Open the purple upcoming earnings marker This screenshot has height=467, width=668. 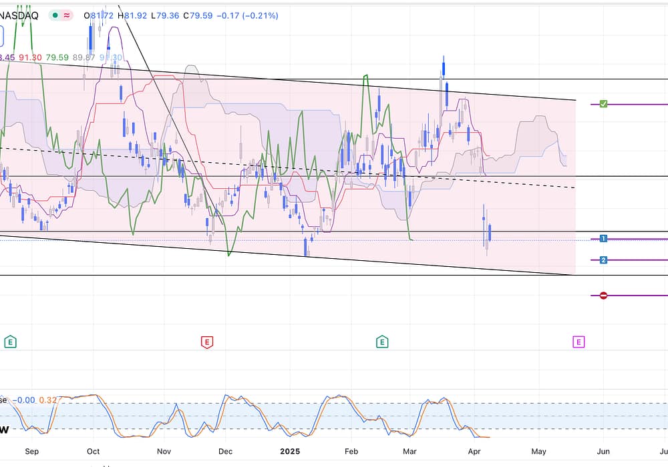pos(578,342)
